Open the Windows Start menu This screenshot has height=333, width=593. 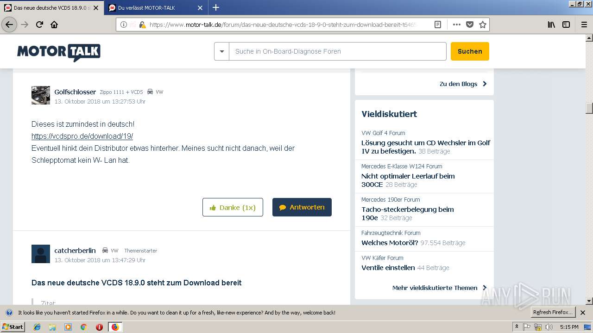[13, 327]
